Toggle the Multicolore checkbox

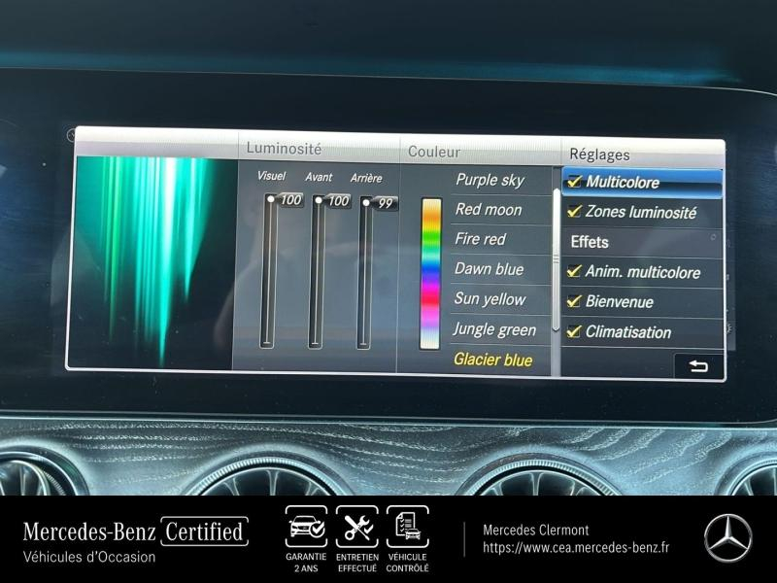coord(575,182)
